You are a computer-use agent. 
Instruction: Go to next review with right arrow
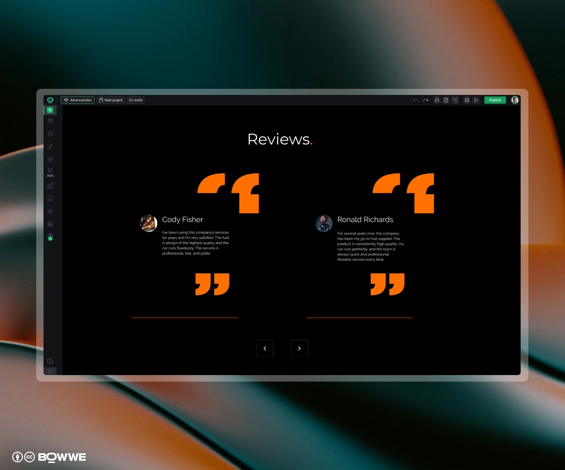(x=299, y=348)
